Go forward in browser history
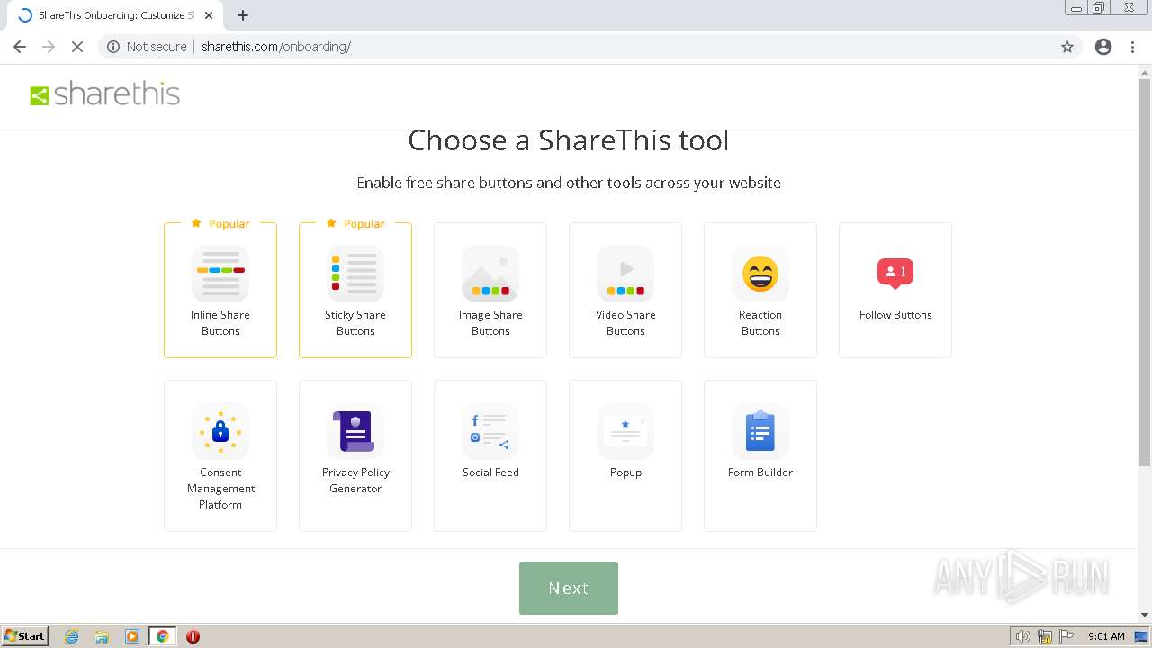 click(x=49, y=47)
